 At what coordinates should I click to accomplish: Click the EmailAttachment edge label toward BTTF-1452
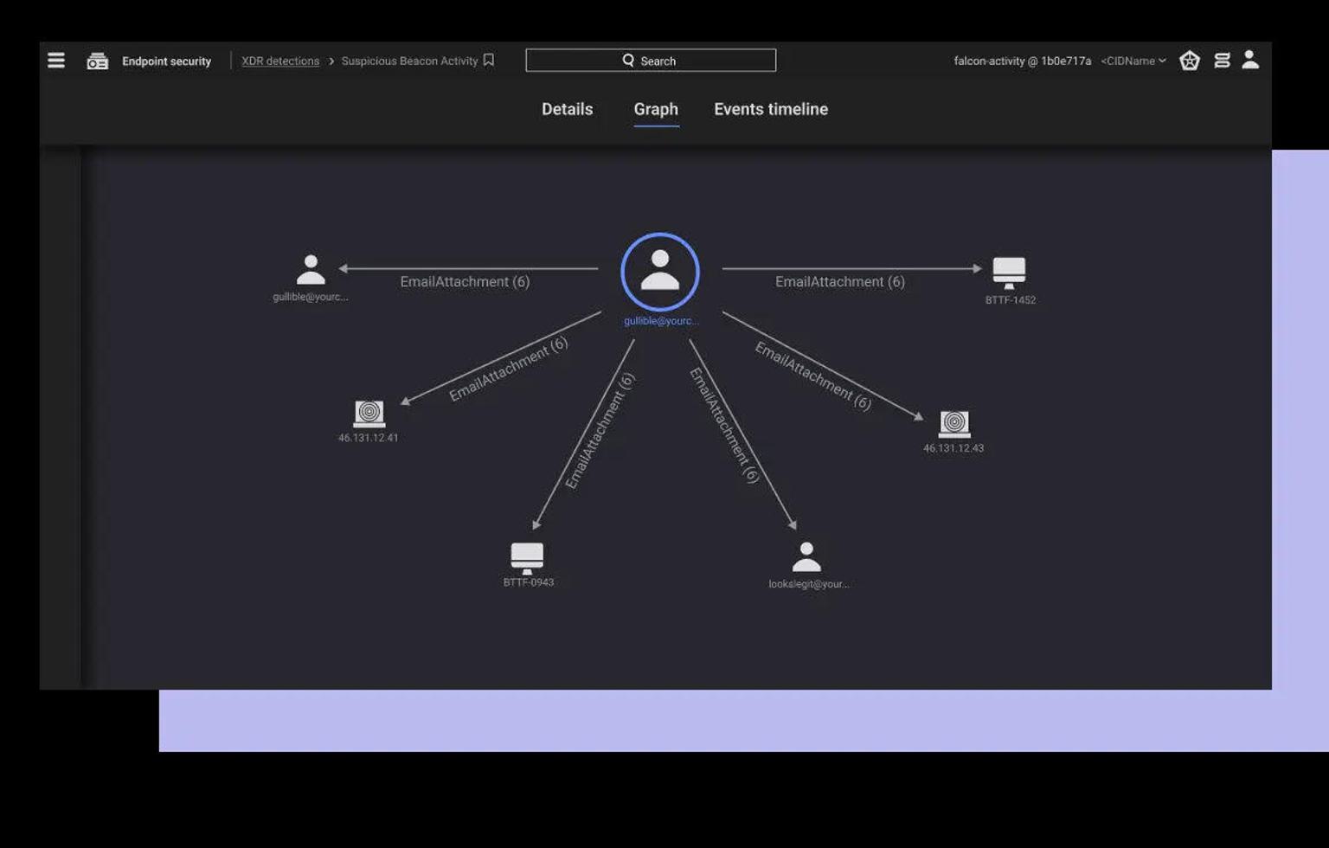(x=839, y=282)
